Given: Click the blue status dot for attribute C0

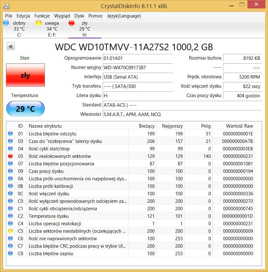Looking at the screenshot, I should pos(10,201).
